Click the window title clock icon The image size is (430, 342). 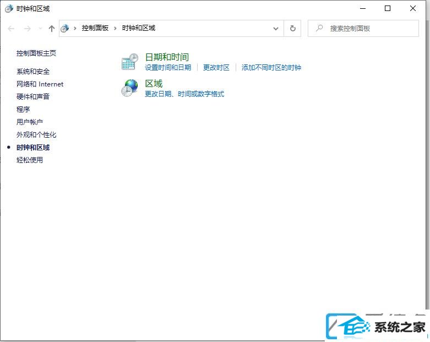pos(9,9)
